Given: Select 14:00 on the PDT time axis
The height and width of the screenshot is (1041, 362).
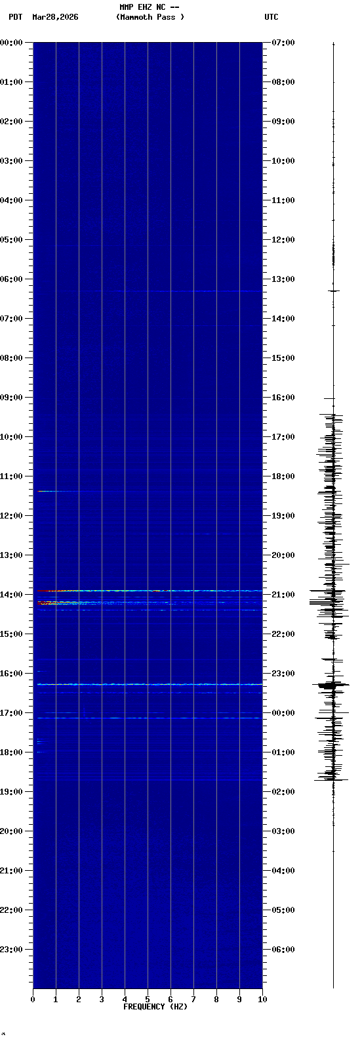Looking at the screenshot, I should point(12,595).
